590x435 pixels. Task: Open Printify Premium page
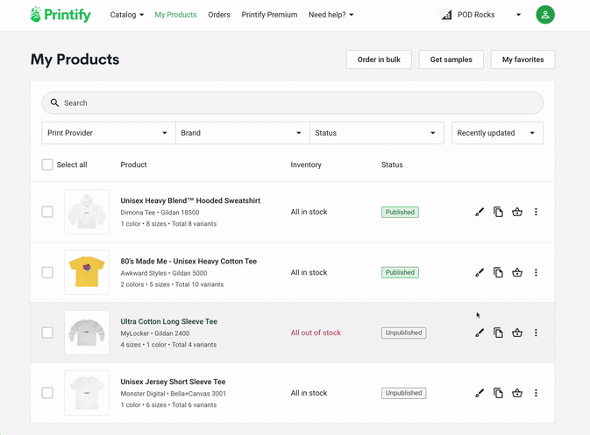269,15
